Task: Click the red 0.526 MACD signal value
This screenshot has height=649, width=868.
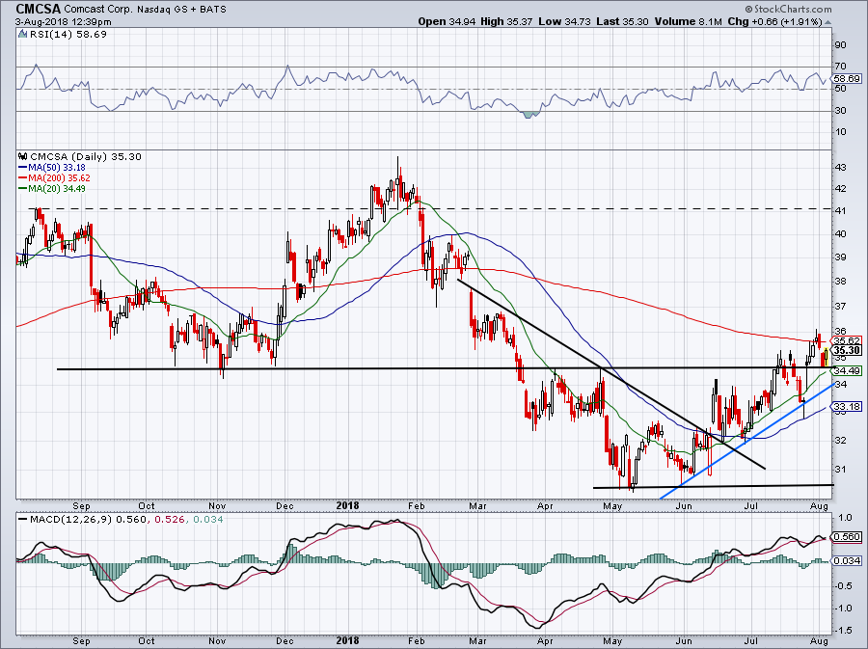Action: (170, 520)
